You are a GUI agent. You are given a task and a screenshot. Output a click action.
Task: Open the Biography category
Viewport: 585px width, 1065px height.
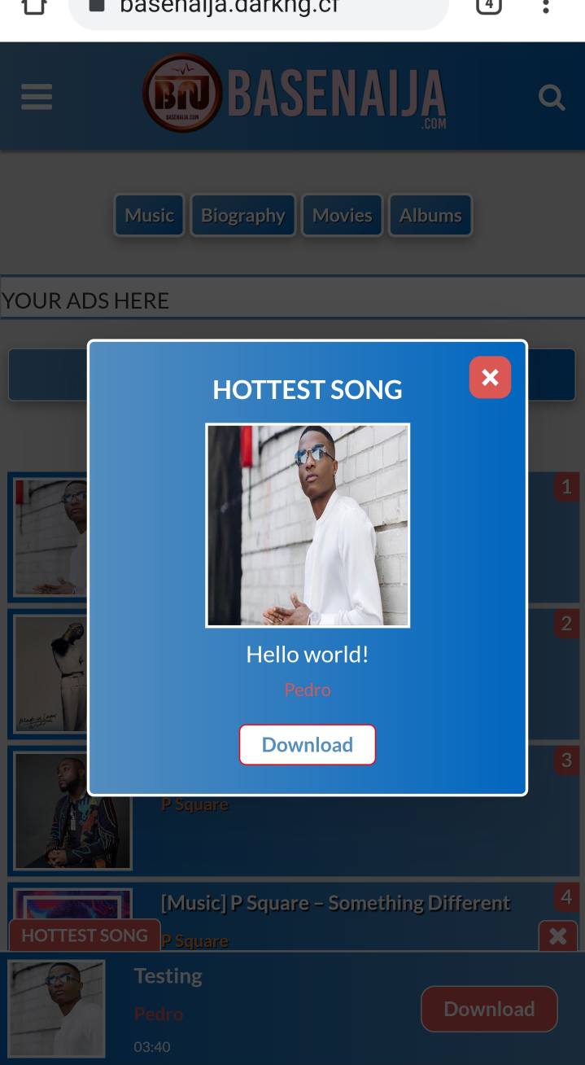[x=243, y=216]
